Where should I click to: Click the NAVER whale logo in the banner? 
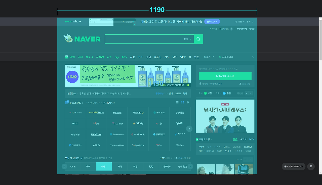pyautogui.click(x=73, y=22)
